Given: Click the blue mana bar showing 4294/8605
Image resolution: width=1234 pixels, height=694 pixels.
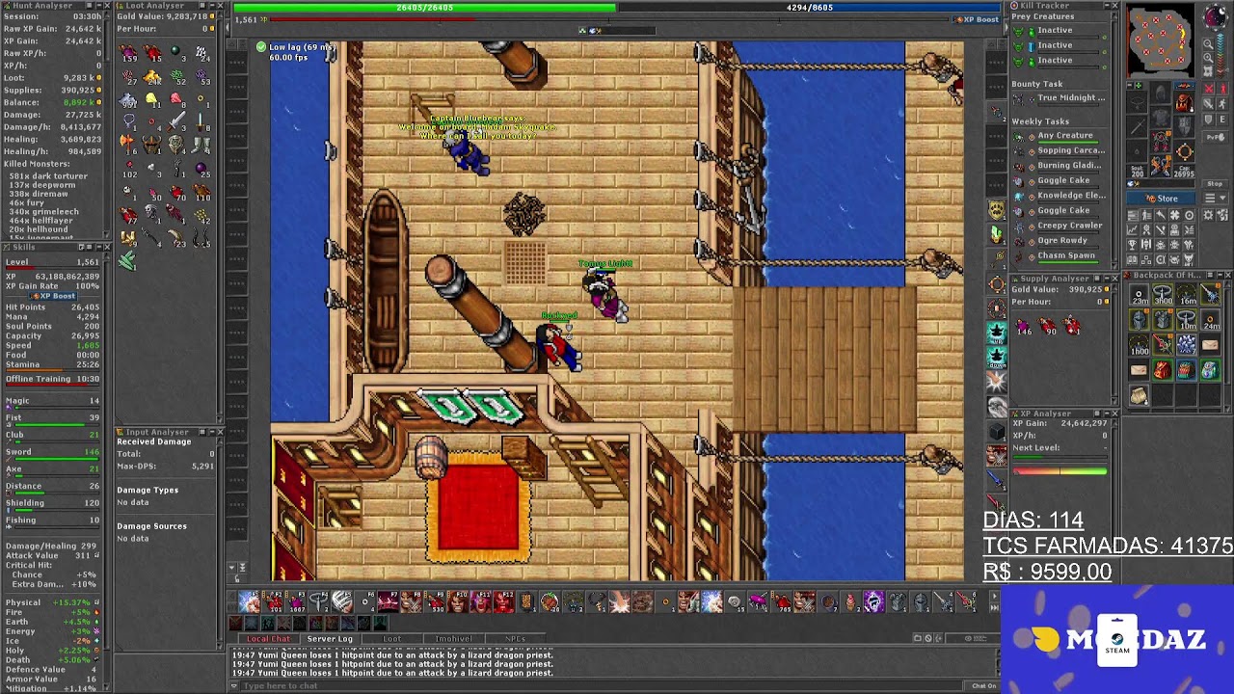Looking at the screenshot, I should (810, 8).
